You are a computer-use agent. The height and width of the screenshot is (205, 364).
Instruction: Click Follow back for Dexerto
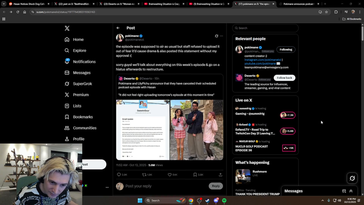click(x=284, y=78)
